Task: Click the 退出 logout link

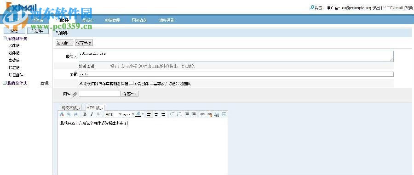Action: point(376,8)
